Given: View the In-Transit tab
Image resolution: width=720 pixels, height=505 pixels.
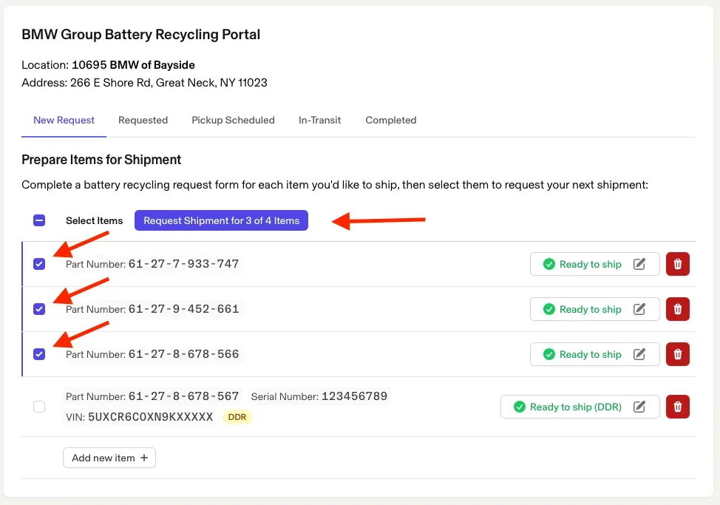Looking at the screenshot, I should click(x=319, y=121).
